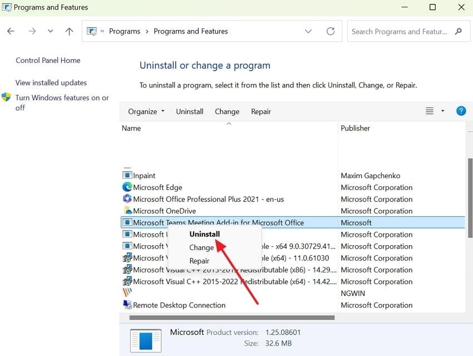Go up one level with Up arrow
Screen dimensions: 473x356
(69, 31)
